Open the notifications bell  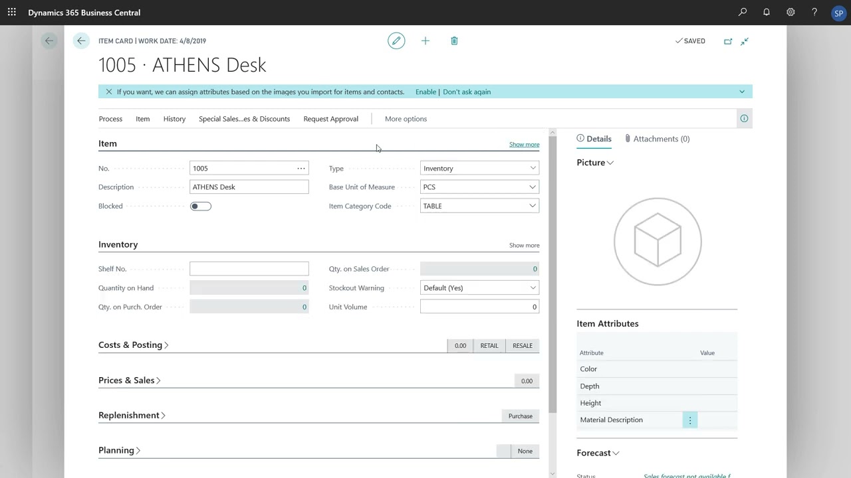coord(767,12)
